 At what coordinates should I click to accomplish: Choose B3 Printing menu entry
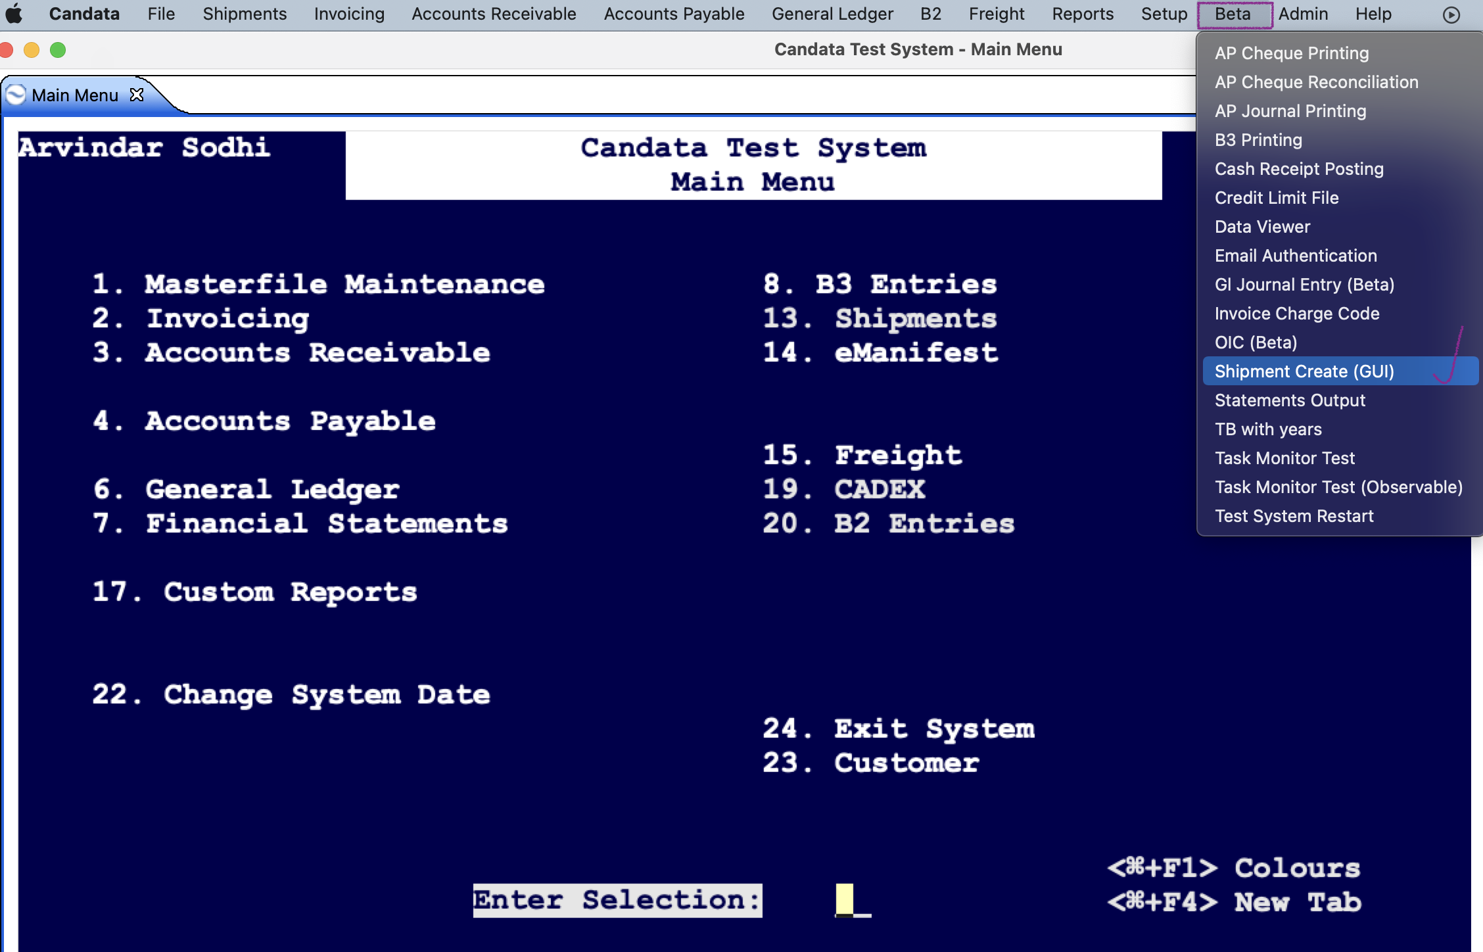click(x=1340, y=140)
